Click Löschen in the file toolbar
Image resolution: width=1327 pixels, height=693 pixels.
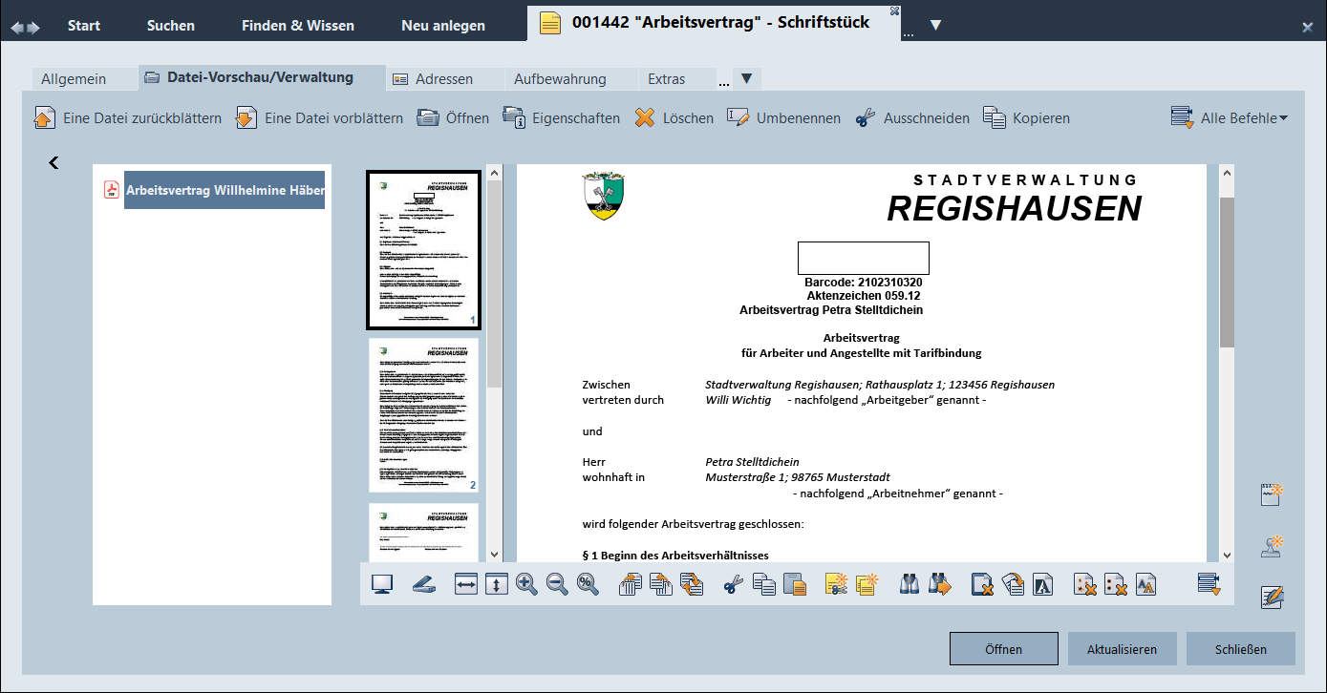click(x=674, y=118)
